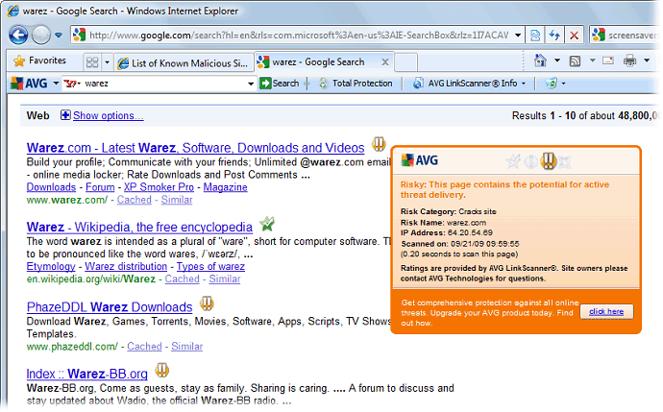The height and width of the screenshot is (412, 663).
Task: Click the search box containing 'screensaver'
Action: [626, 36]
